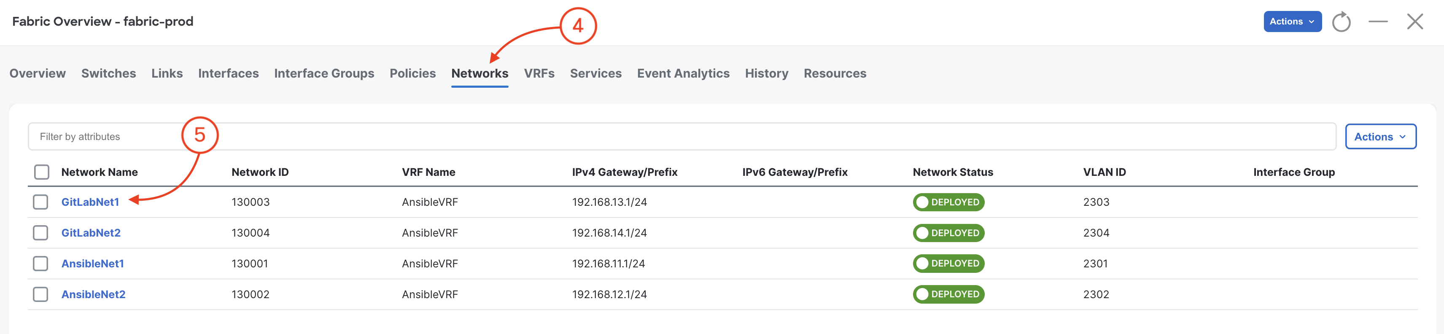Click the IPv6 Gateway/Prefix column header

(x=795, y=172)
